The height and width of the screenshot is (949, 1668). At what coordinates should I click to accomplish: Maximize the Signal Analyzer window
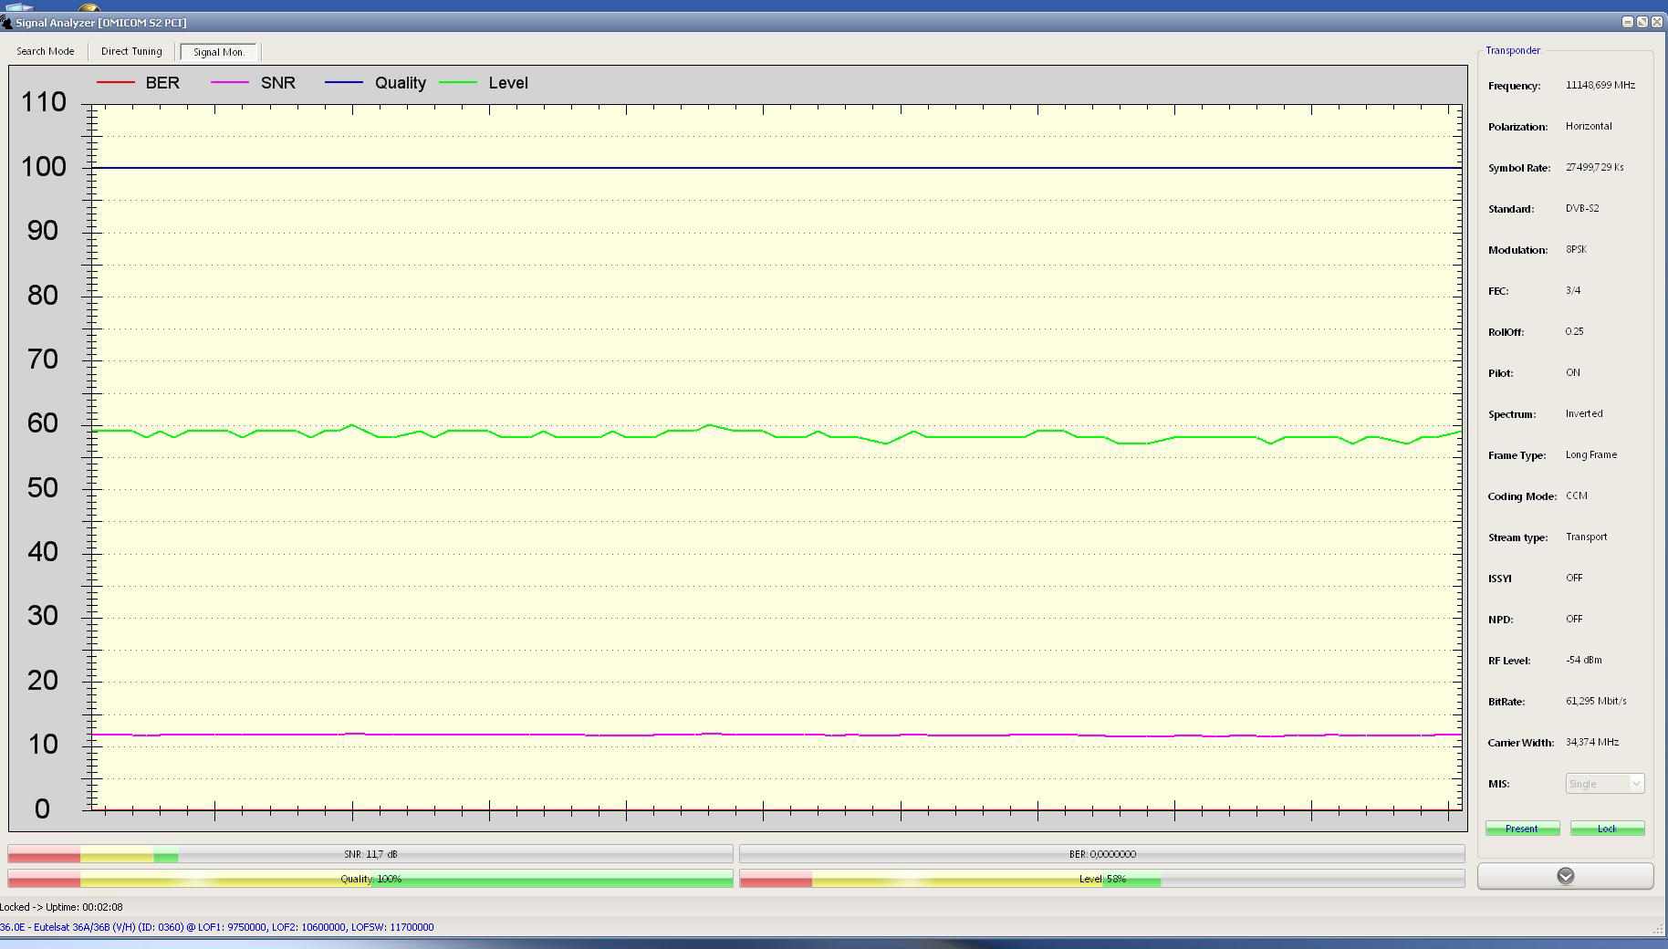pyautogui.click(x=1642, y=22)
